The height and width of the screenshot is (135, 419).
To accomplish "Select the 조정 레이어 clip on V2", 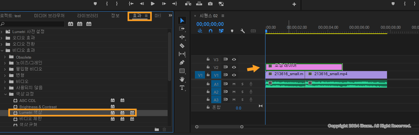I will click(x=304, y=67).
